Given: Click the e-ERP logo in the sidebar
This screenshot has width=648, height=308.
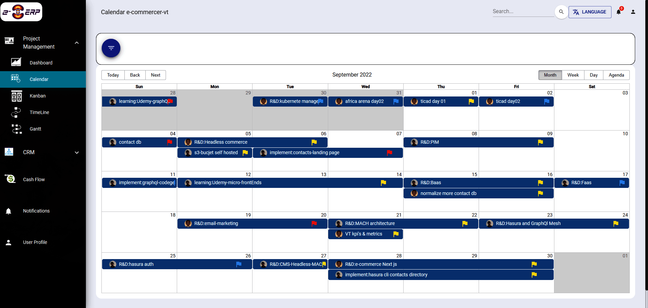Looking at the screenshot, I should [x=21, y=11].
